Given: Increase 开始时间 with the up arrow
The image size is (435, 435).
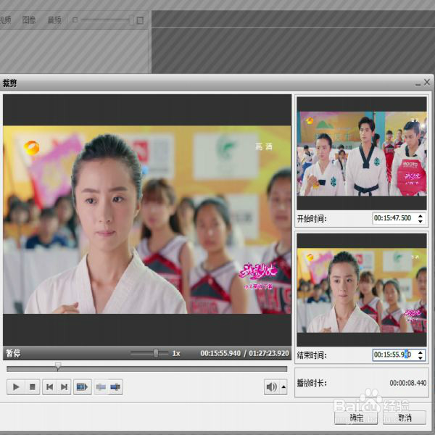Looking at the screenshot, I should 420,215.
